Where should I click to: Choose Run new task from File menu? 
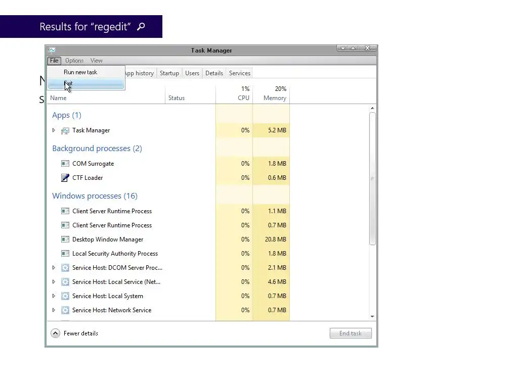(86, 72)
